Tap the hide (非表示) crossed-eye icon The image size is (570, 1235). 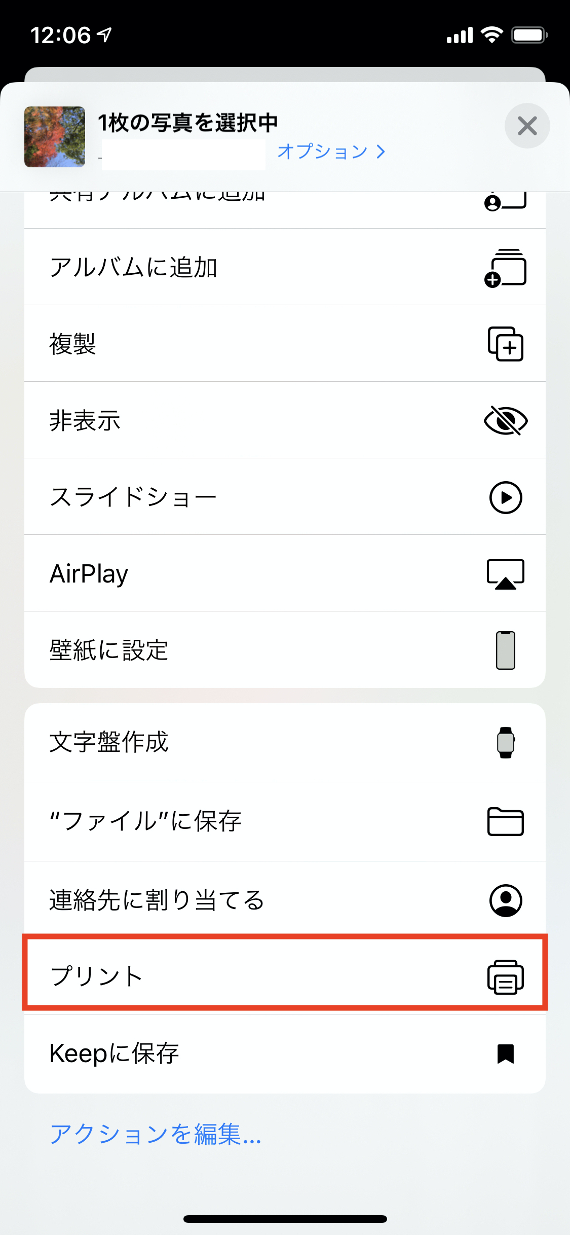505,421
